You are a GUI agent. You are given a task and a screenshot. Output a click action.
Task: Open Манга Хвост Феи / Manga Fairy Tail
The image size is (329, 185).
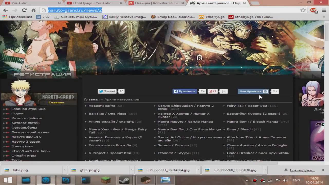[x=118, y=131]
